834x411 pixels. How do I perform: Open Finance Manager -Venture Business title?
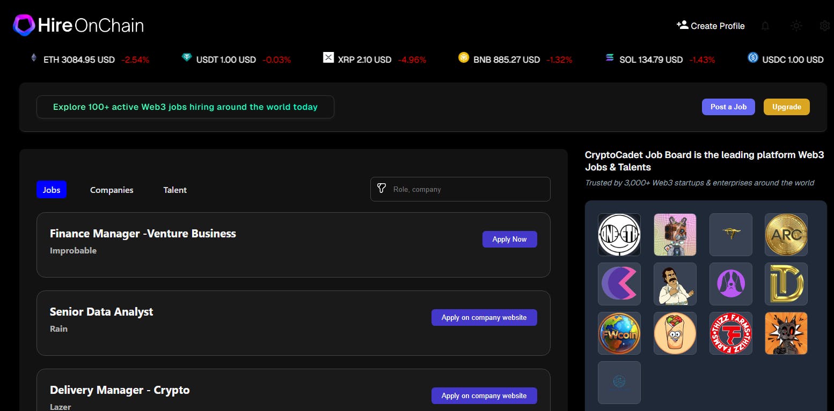[143, 233]
